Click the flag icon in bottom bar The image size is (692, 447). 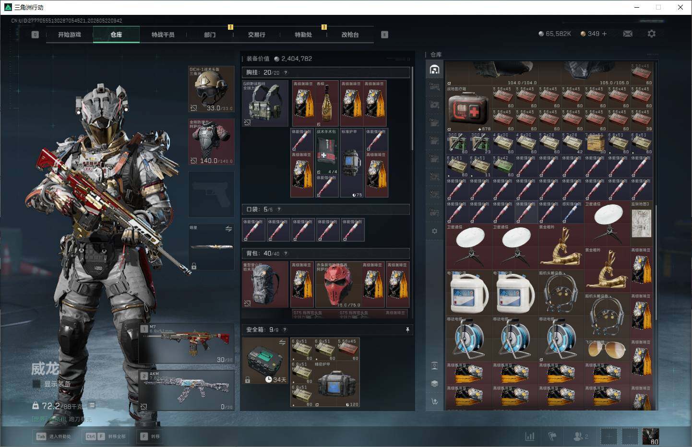(552, 436)
